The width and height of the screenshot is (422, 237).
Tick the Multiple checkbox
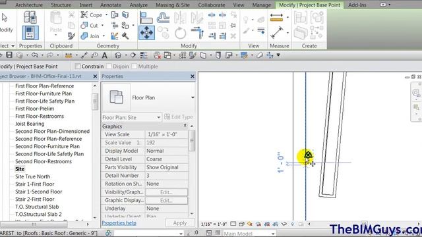[134, 66]
